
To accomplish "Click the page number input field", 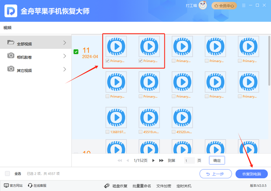I will [x=189, y=161].
